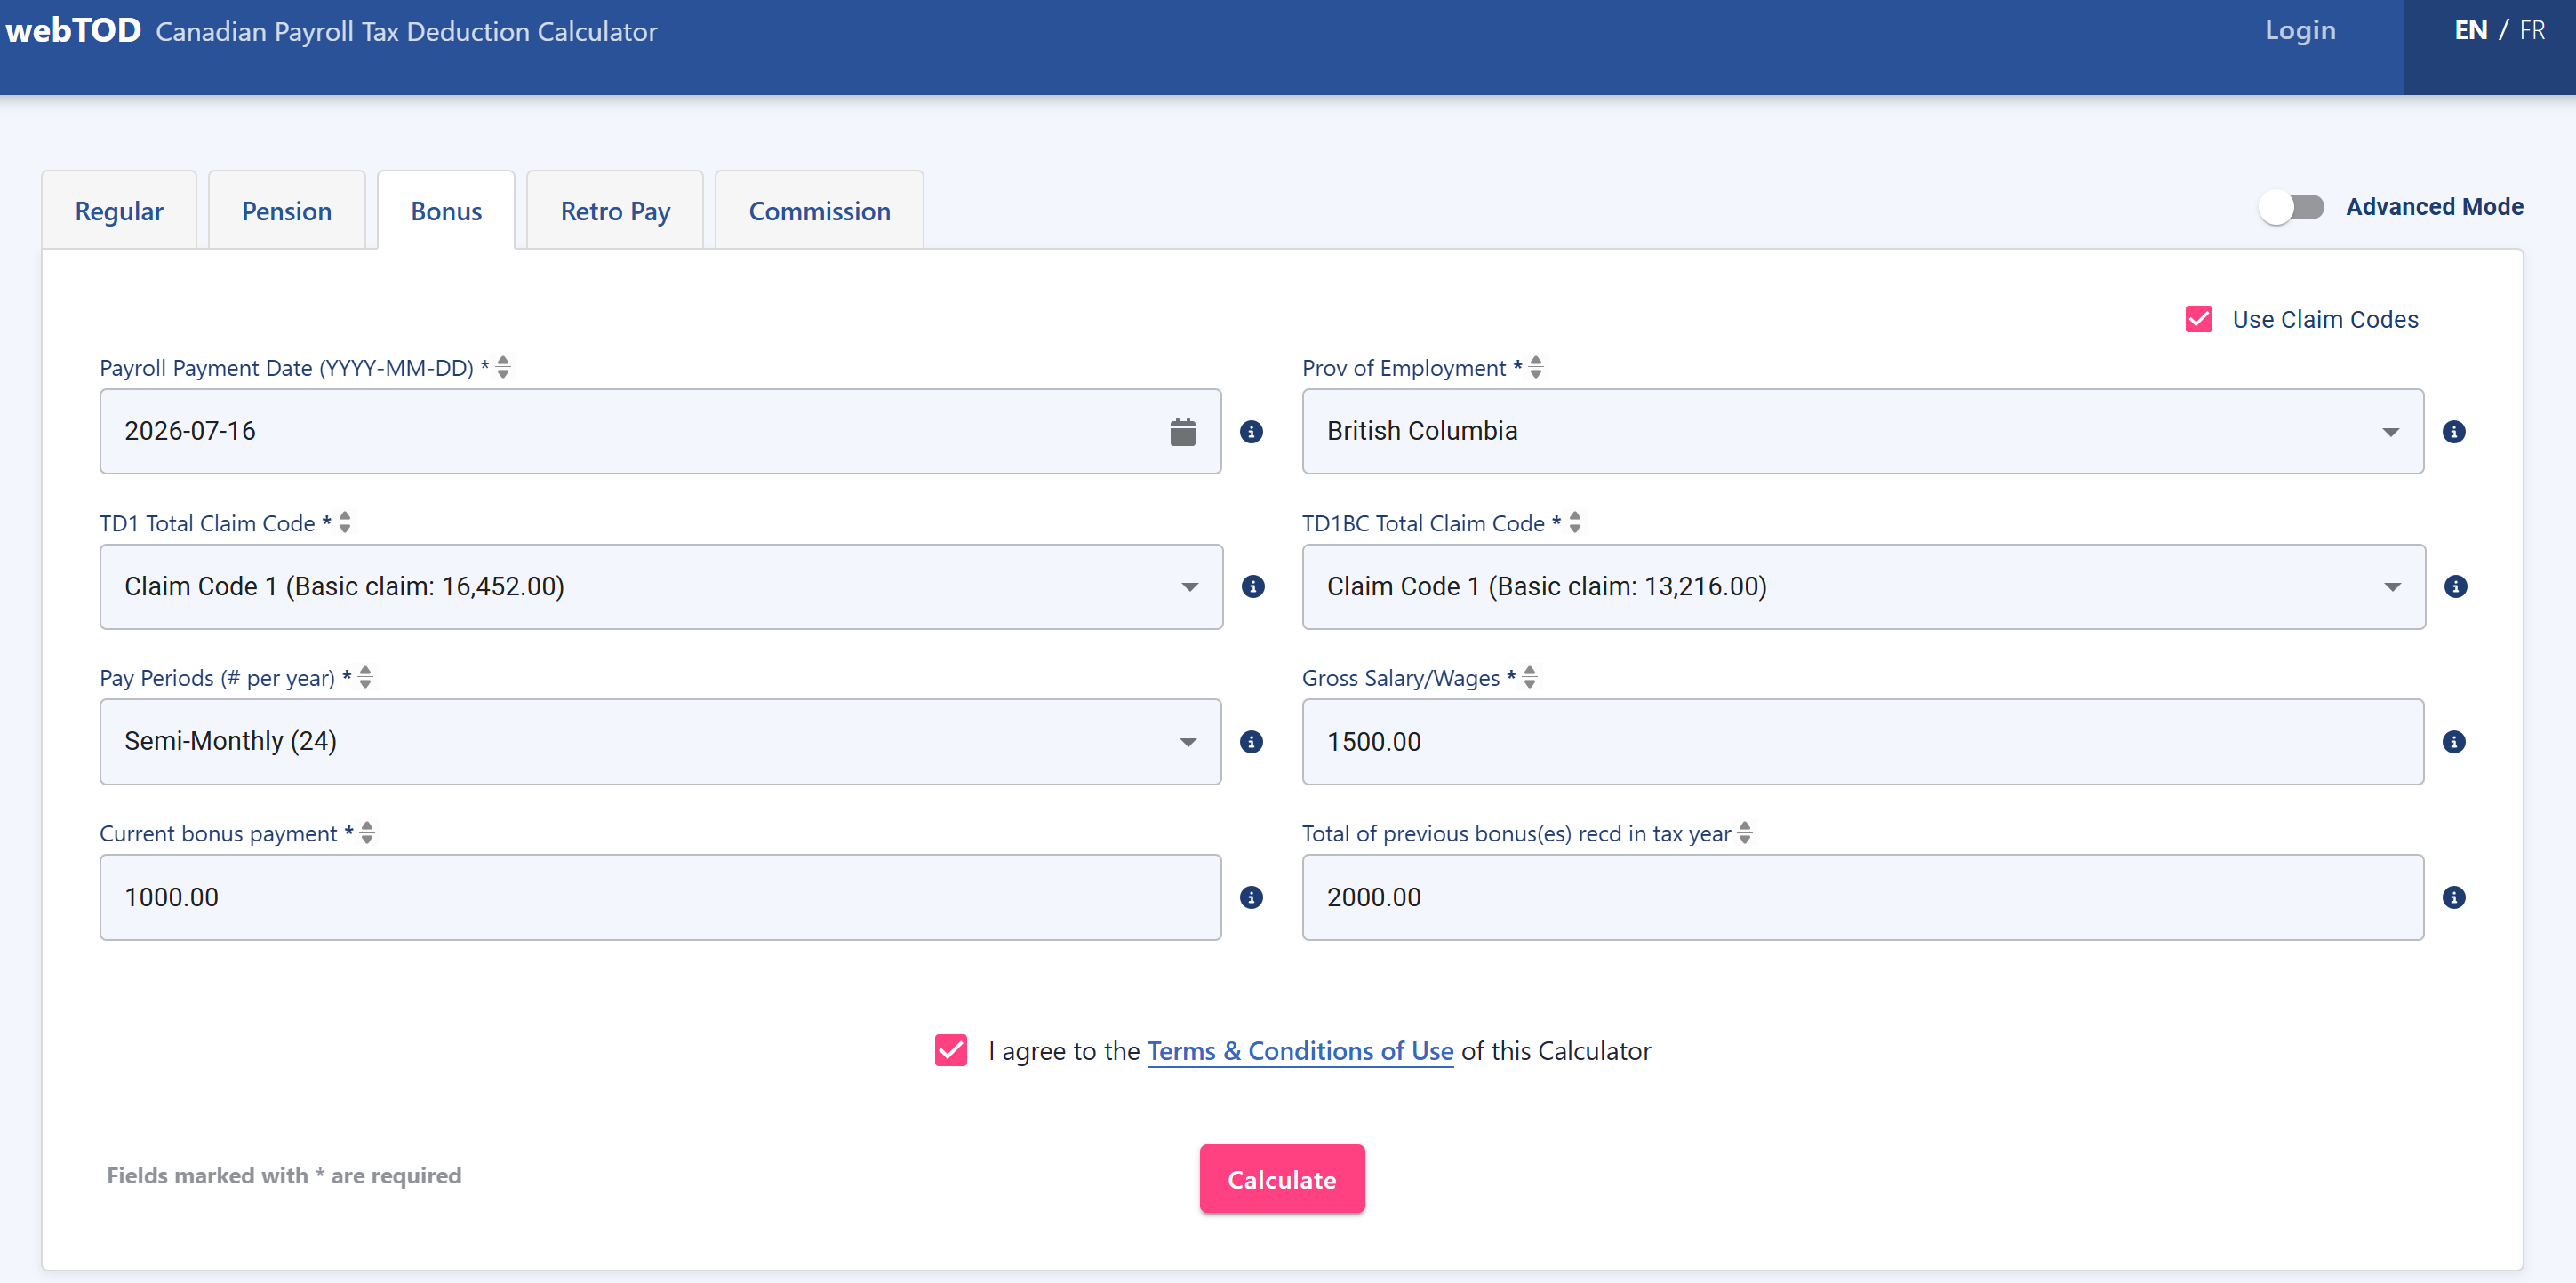Viewport: 2576px width, 1283px height.
Task: Click the previous bonuses total input field
Action: [1862, 897]
